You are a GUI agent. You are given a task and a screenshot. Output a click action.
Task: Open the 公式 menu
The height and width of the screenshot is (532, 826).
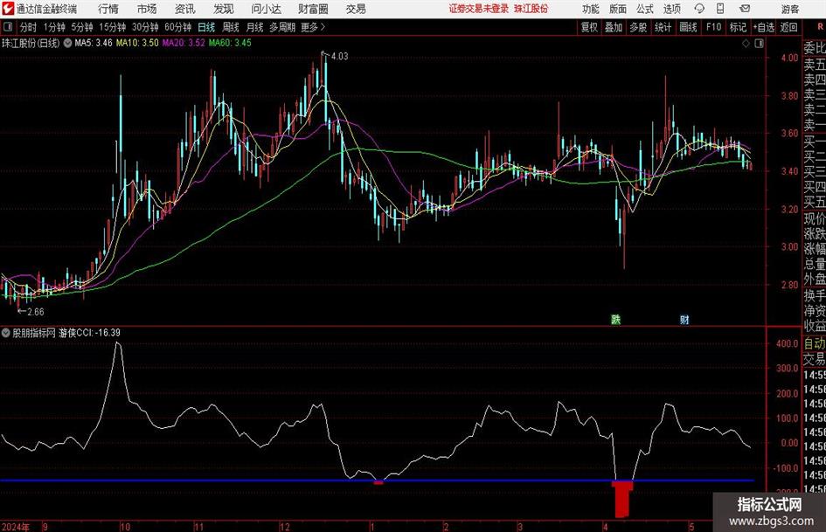(645, 9)
